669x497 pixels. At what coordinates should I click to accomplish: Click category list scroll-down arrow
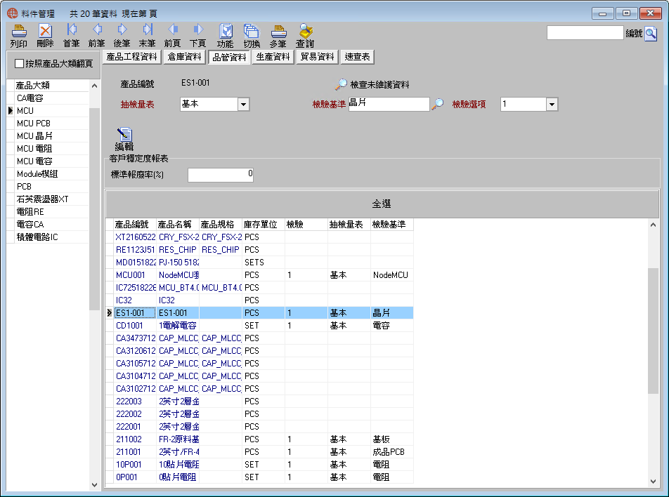94,484
